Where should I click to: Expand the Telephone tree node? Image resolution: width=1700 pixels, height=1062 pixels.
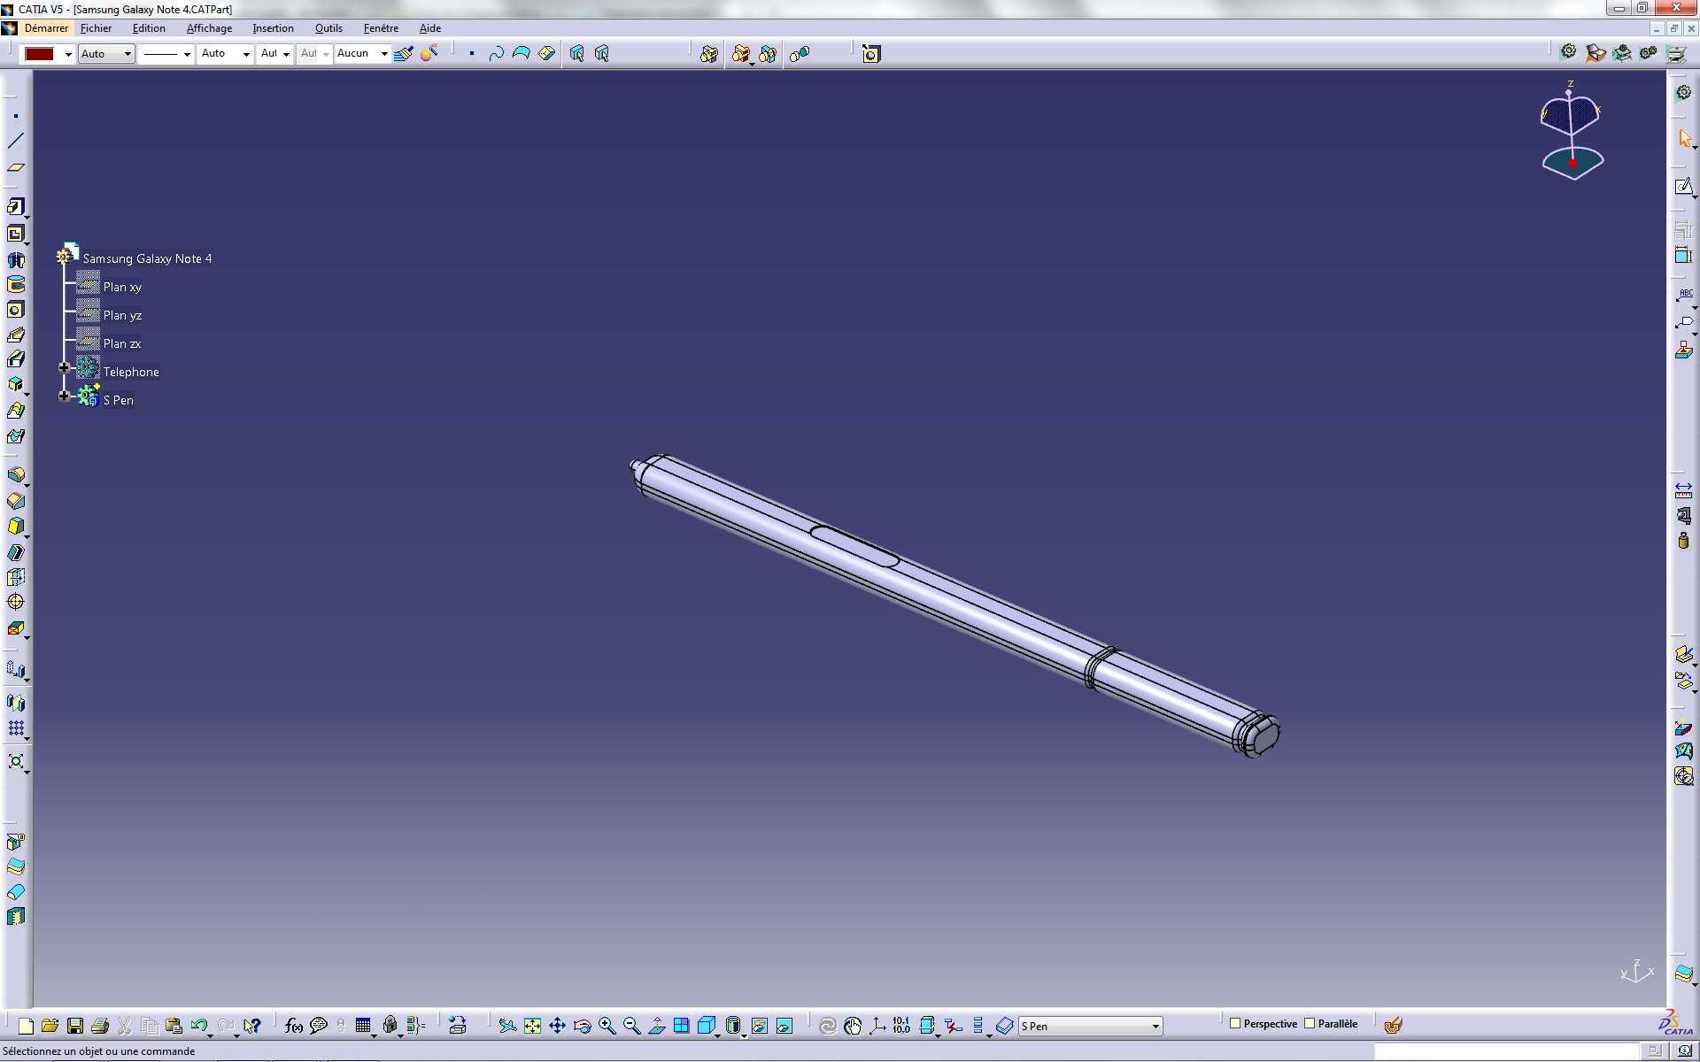[64, 368]
